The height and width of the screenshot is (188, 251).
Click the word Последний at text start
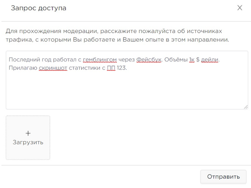click(24, 60)
